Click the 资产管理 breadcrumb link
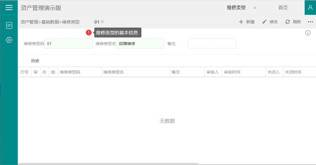Viewport: 316px width, 165px height. pos(29,22)
